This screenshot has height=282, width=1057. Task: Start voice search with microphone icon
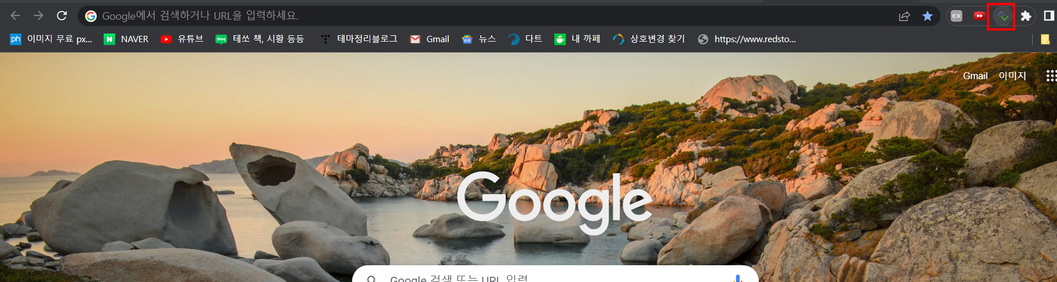[x=738, y=279]
